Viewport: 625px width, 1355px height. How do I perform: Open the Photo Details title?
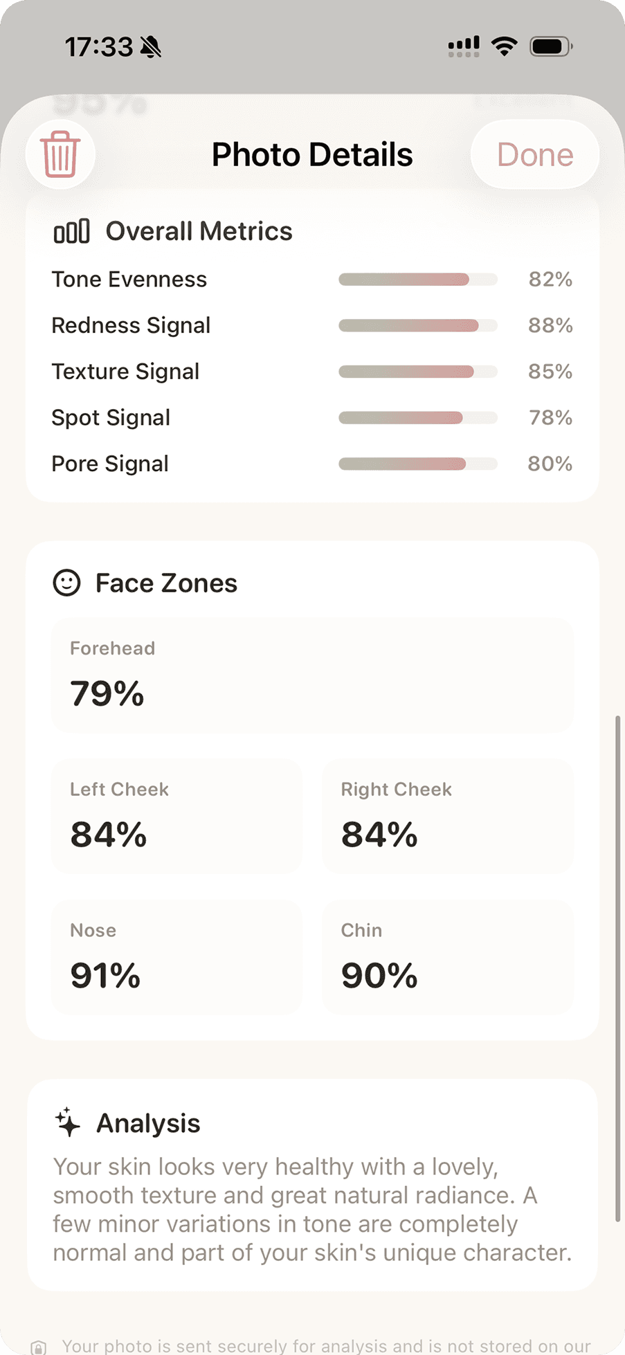[311, 154]
